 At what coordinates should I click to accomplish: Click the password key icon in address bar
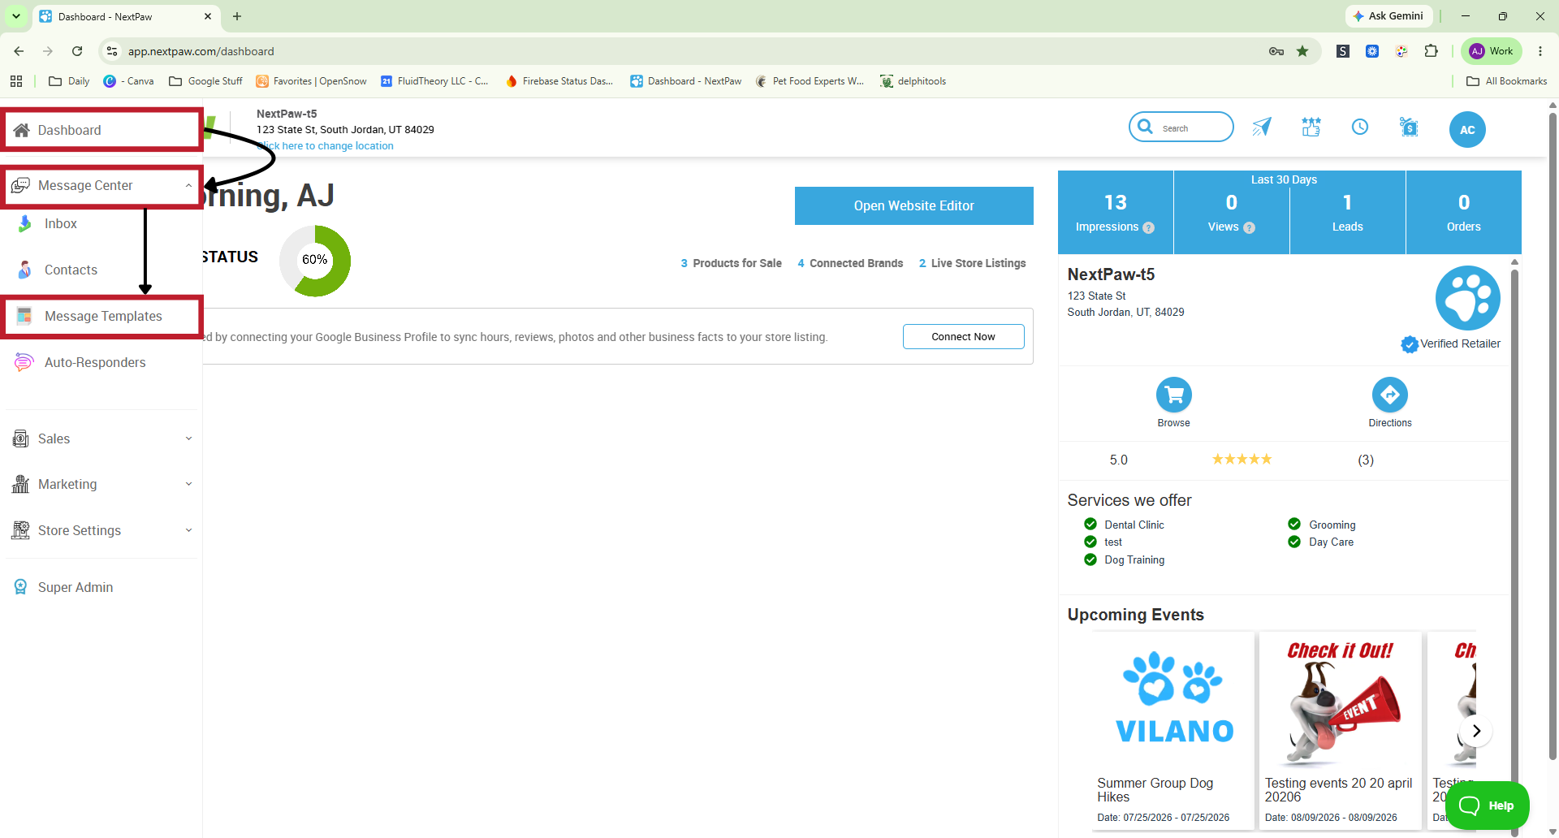(x=1276, y=51)
